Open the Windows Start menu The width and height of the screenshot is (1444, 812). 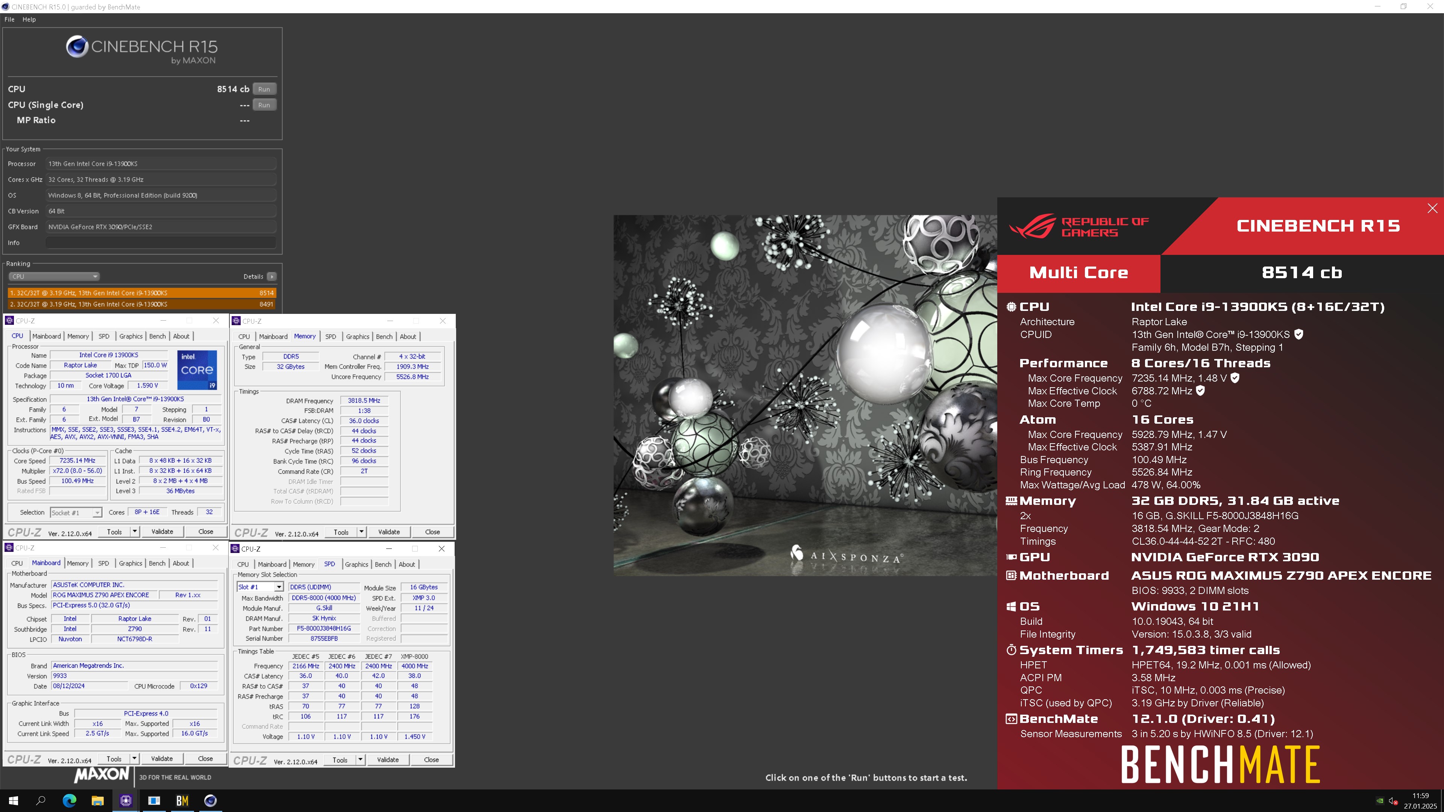coord(14,800)
